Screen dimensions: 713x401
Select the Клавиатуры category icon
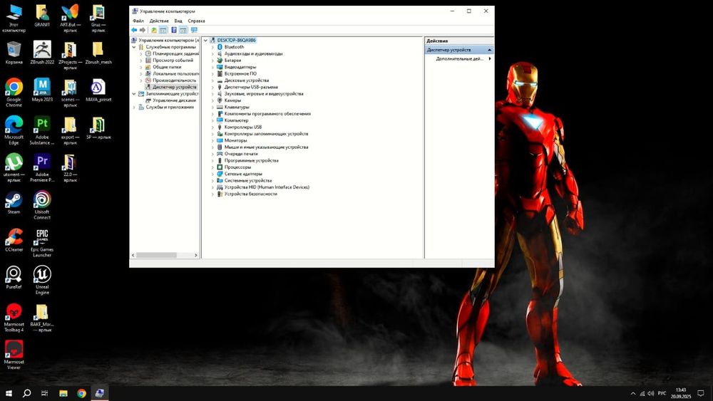point(220,107)
